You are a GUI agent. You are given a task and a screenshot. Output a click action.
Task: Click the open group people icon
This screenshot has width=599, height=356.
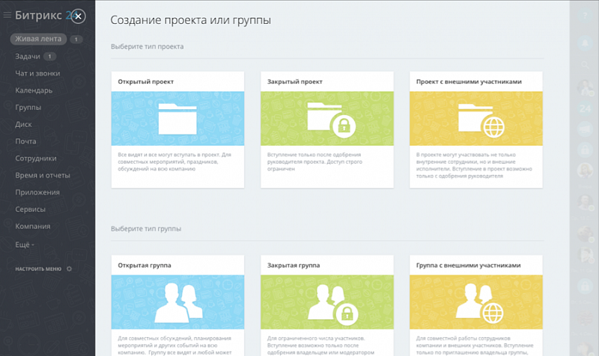[x=177, y=301]
